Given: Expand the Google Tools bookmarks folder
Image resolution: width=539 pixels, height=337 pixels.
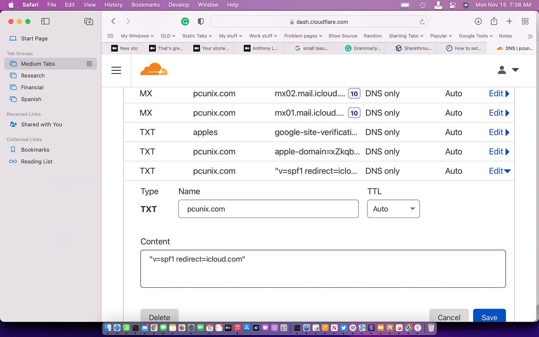Looking at the screenshot, I should pos(476,36).
